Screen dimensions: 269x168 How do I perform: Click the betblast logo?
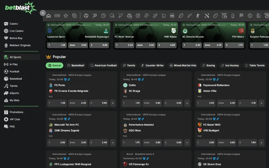[21, 7]
